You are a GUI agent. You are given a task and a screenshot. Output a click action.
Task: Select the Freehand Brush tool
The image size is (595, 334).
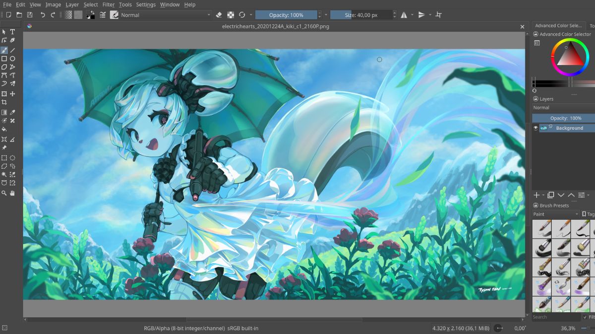[4, 50]
